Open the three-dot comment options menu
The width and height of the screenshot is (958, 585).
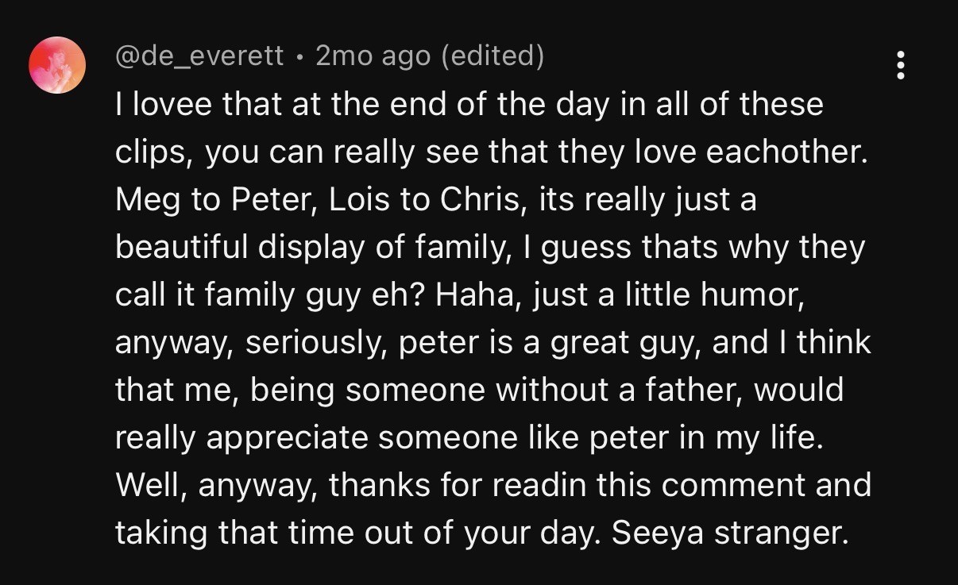(900, 65)
